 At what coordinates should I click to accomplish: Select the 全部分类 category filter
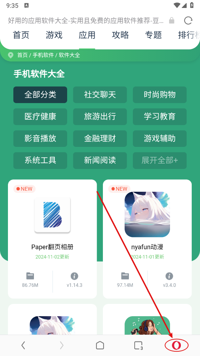40,95
